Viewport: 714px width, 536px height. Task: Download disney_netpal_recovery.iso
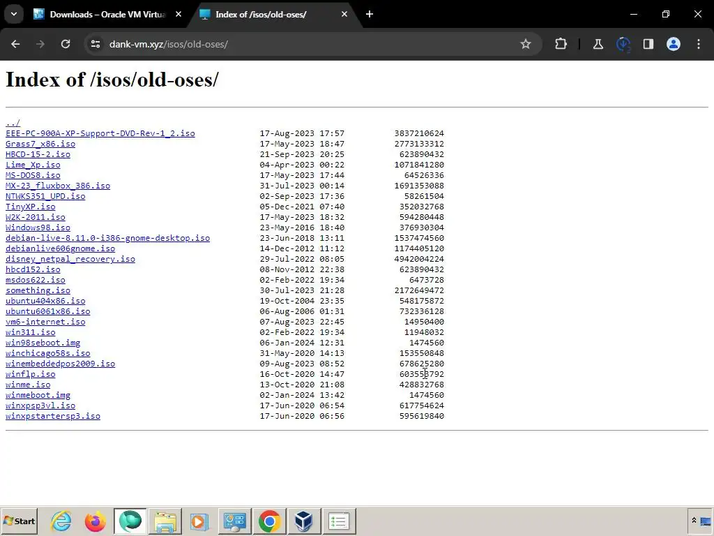coord(70,260)
